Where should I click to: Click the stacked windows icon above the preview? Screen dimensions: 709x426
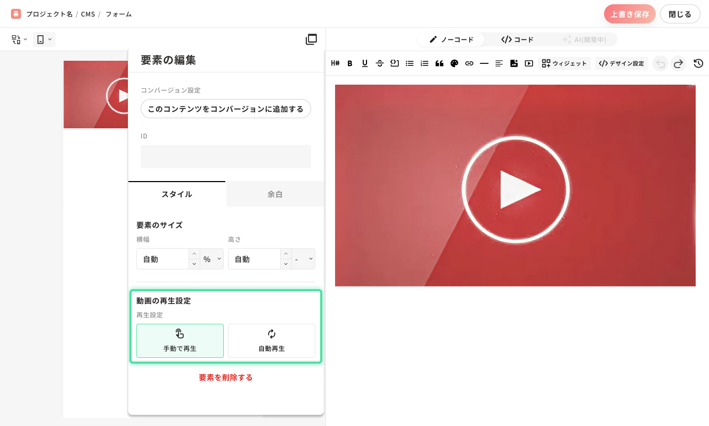(311, 39)
